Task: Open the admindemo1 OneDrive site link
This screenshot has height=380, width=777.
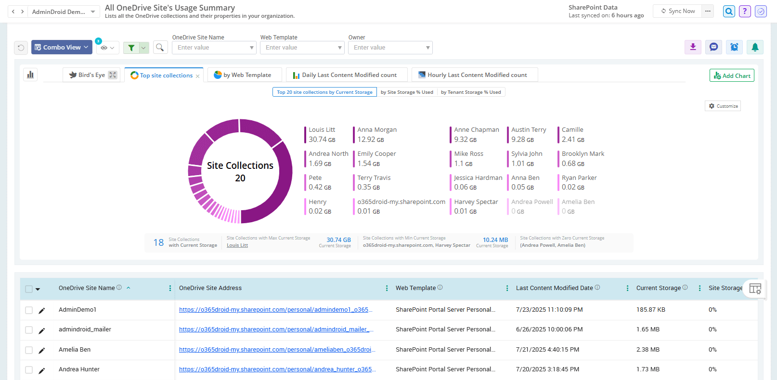Action: point(276,310)
